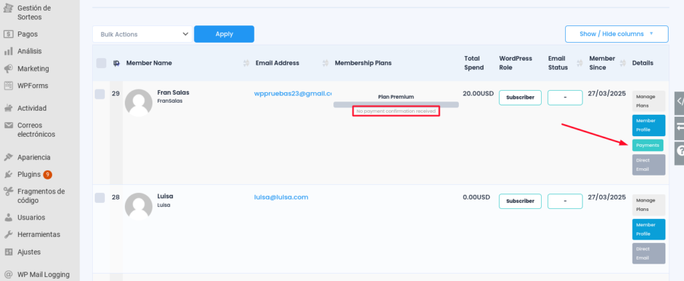The image size is (684, 281).
Task: Click the Fragmentos de código scissors icon
Action: click(x=8, y=192)
